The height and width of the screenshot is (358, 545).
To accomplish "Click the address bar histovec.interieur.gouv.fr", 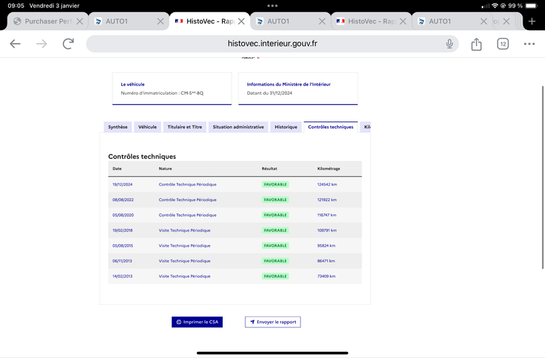I will click(x=272, y=44).
